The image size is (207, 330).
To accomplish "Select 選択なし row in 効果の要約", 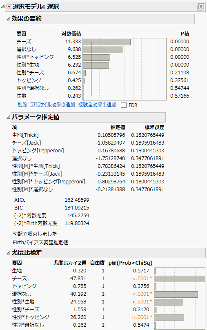I will [x=26, y=49].
